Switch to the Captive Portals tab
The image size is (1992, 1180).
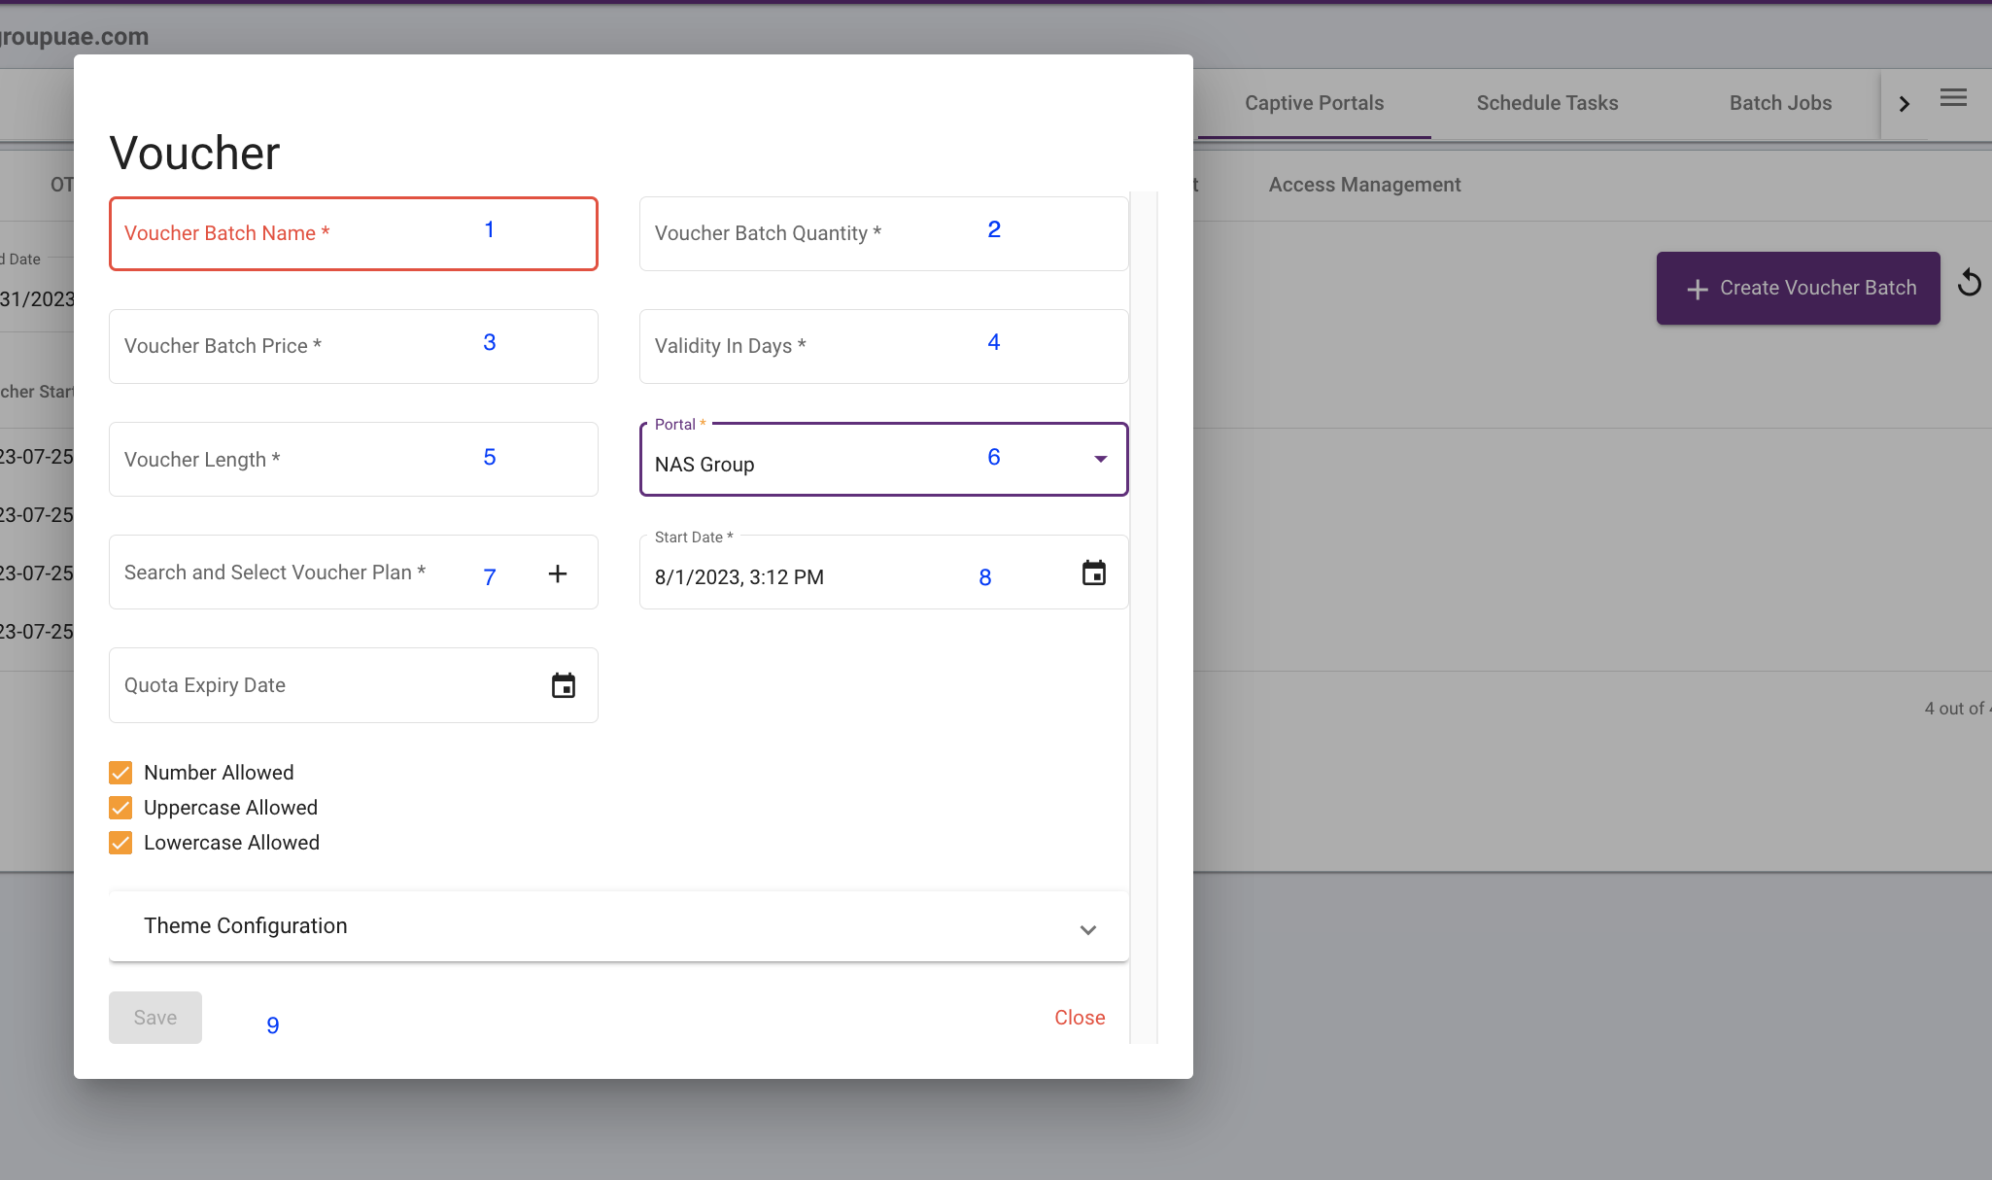1314,103
